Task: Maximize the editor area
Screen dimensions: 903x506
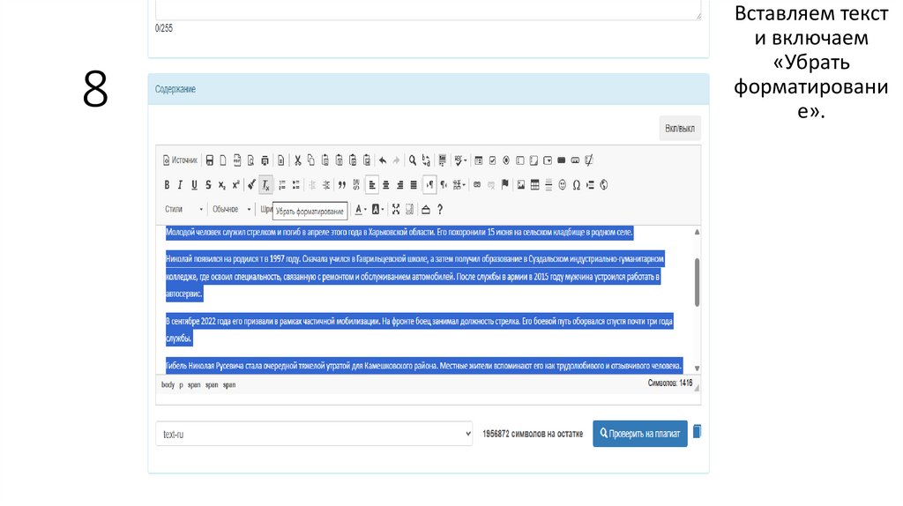Action: 396,210
